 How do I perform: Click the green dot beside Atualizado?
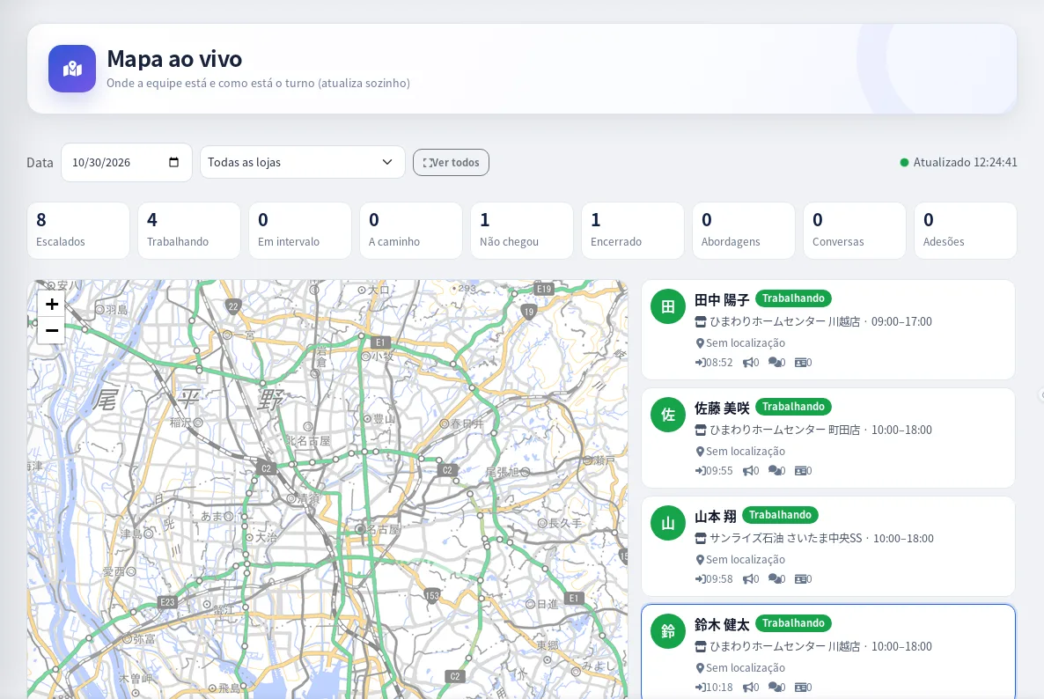(x=904, y=163)
